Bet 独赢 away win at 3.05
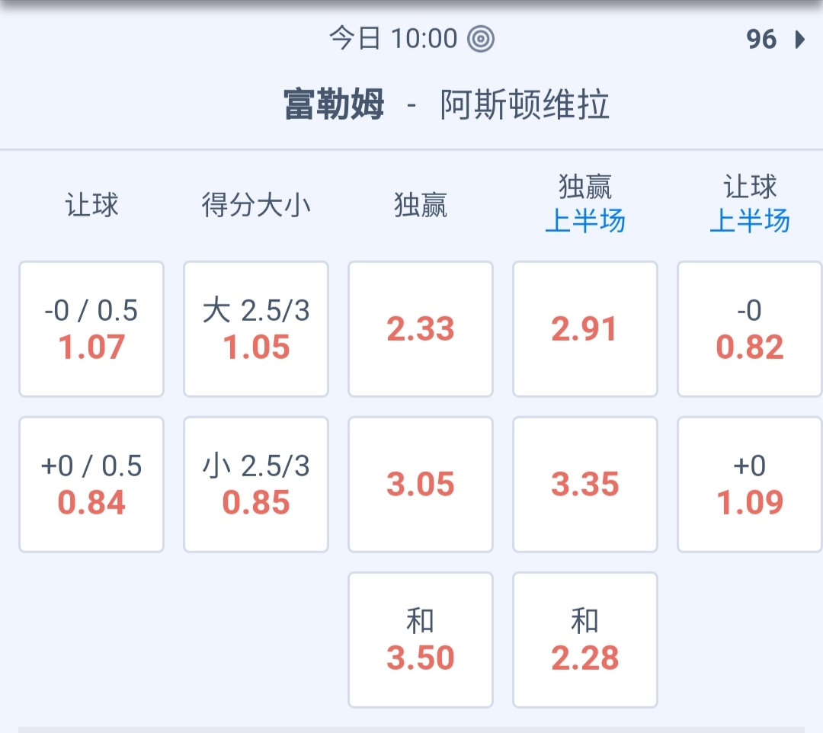Image resolution: width=823 pixels, height=733 pixels. point(421,485)
